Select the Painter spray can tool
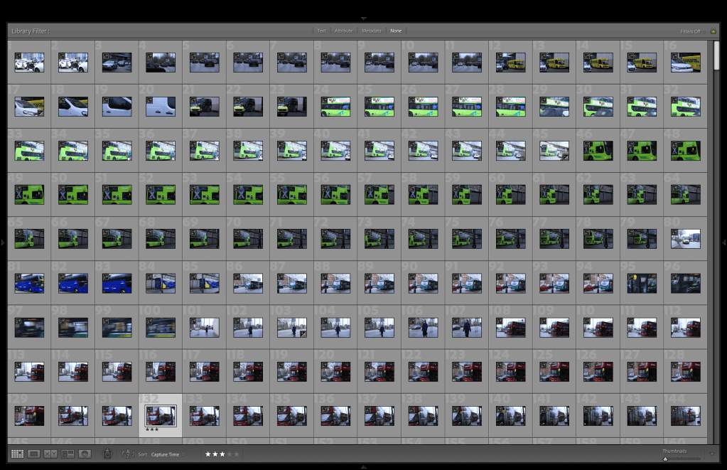This screenshot has width=727, height=470. [x=107, y=453]
